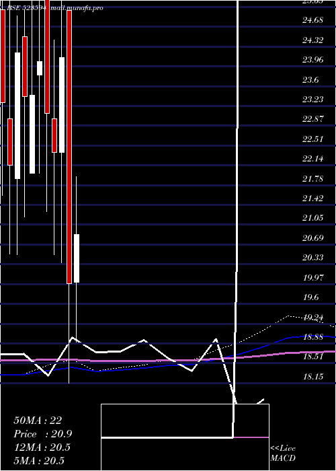Click the 12MA : 20.5 readout

pos(42,447)
